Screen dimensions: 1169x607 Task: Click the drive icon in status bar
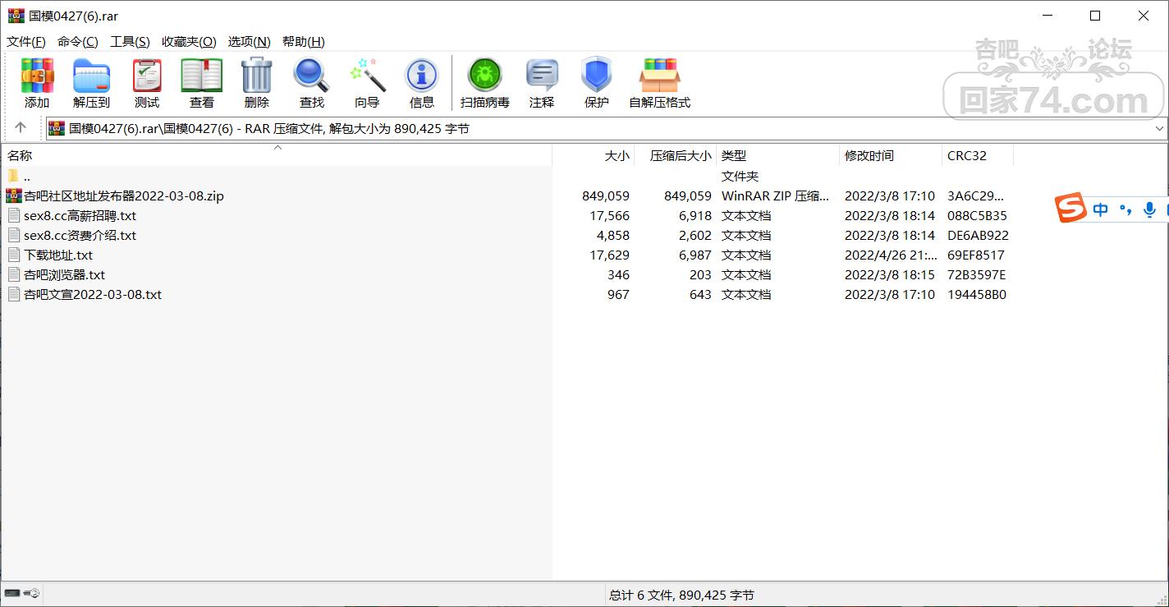[x=11, y=593]
